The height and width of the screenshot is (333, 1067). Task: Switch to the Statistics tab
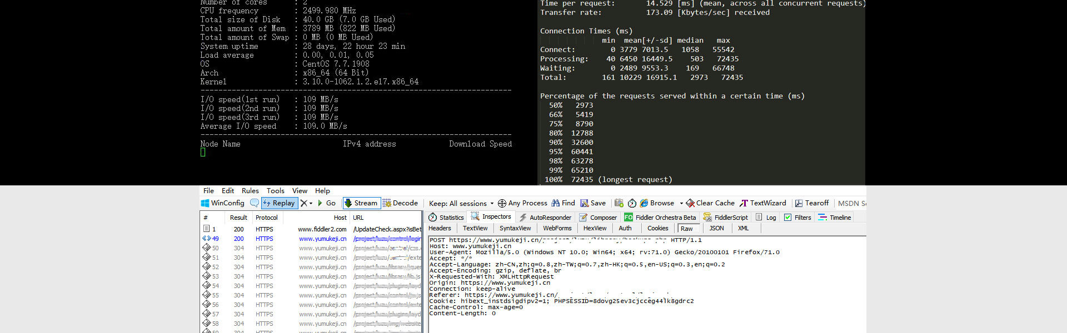pyautogui.click(x=446, y=218)
